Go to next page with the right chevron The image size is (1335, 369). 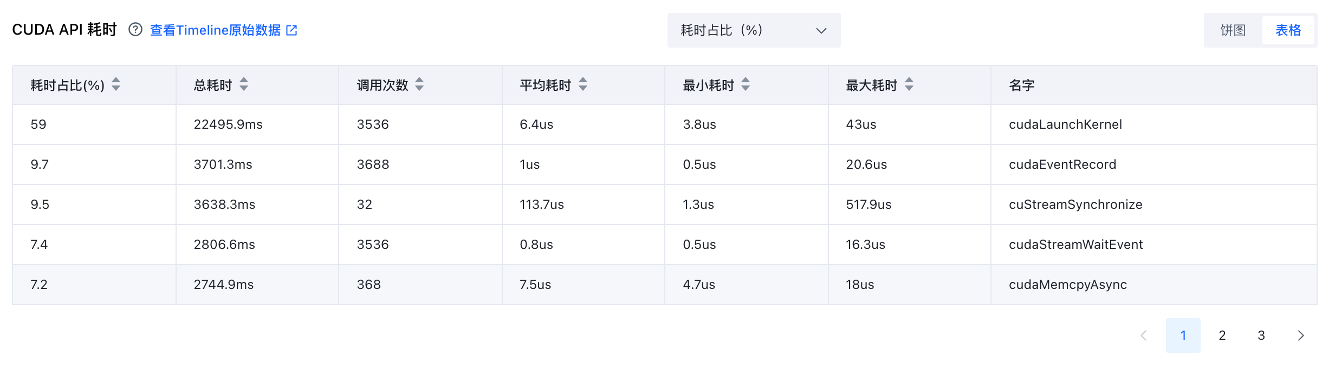(1300, 335)
